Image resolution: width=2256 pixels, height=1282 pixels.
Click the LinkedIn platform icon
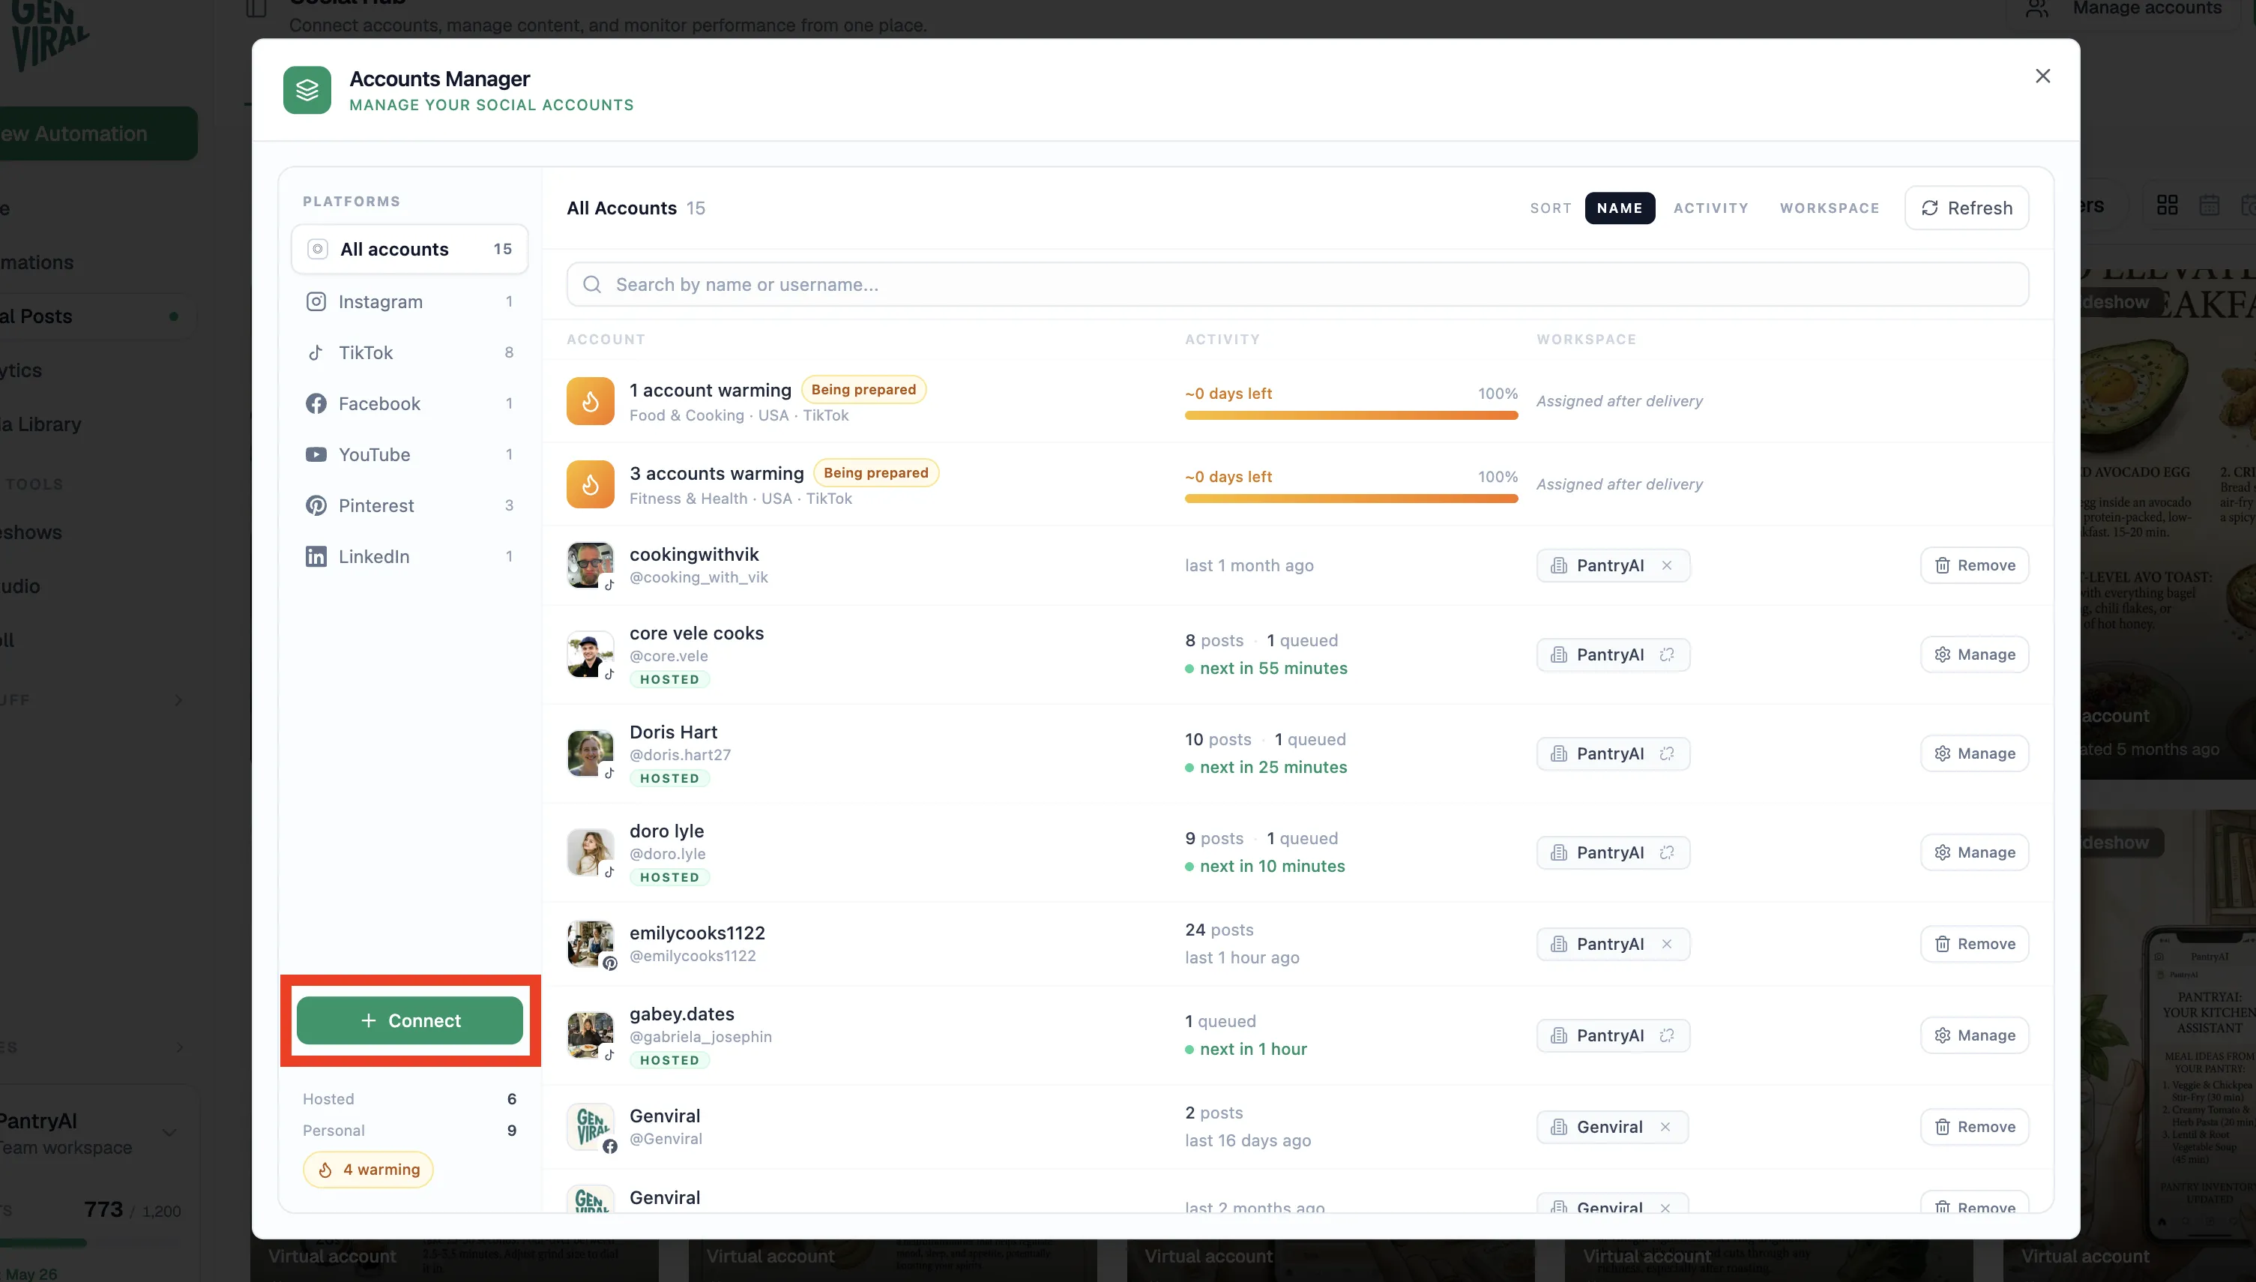pos(316,557)
